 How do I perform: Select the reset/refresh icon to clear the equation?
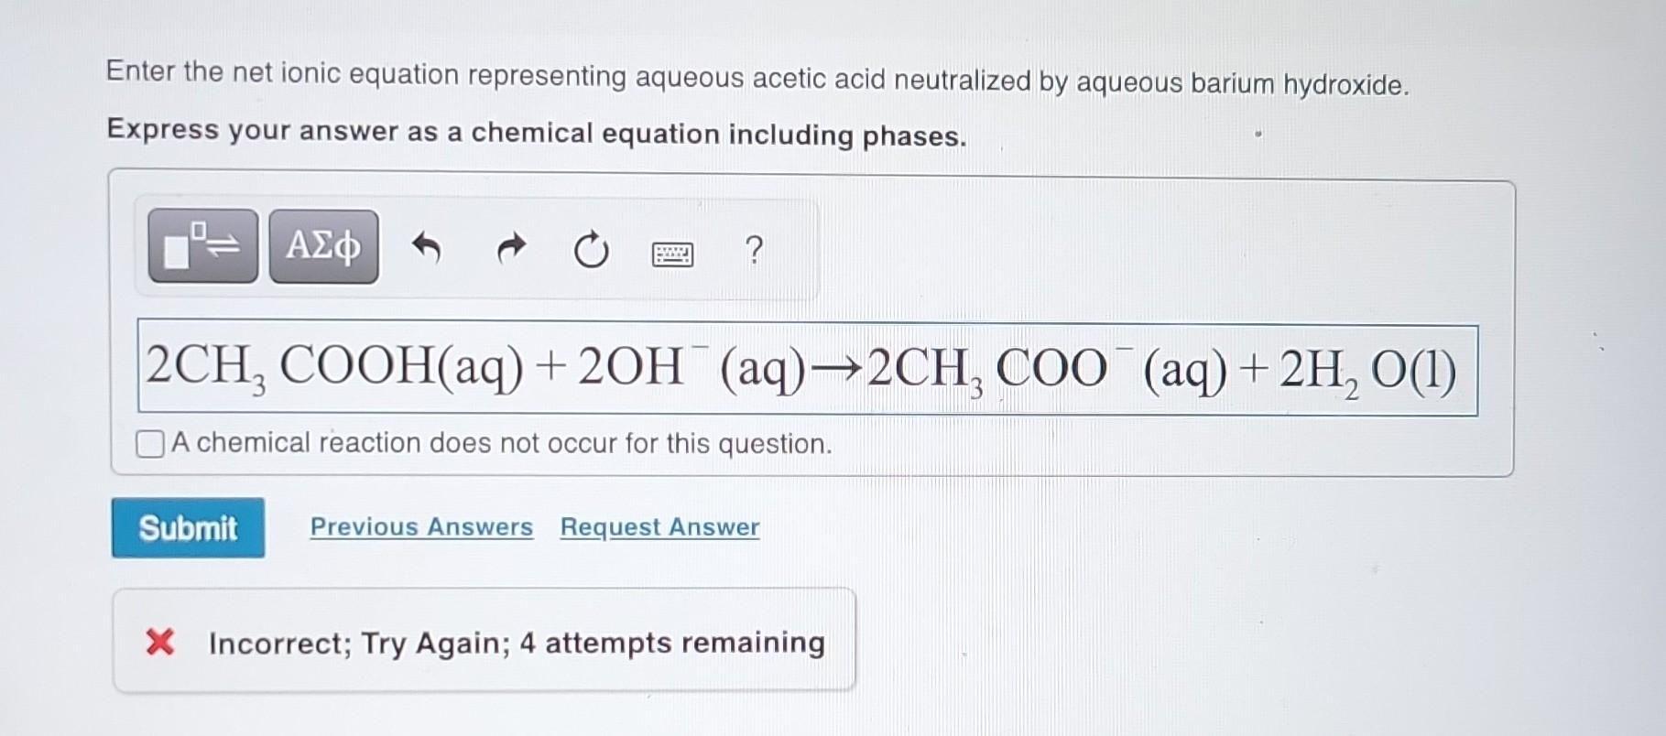[x=591, y=249]
